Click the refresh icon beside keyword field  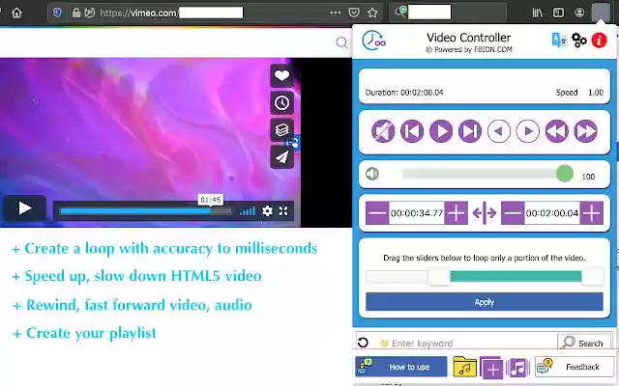tap(363, 343)
